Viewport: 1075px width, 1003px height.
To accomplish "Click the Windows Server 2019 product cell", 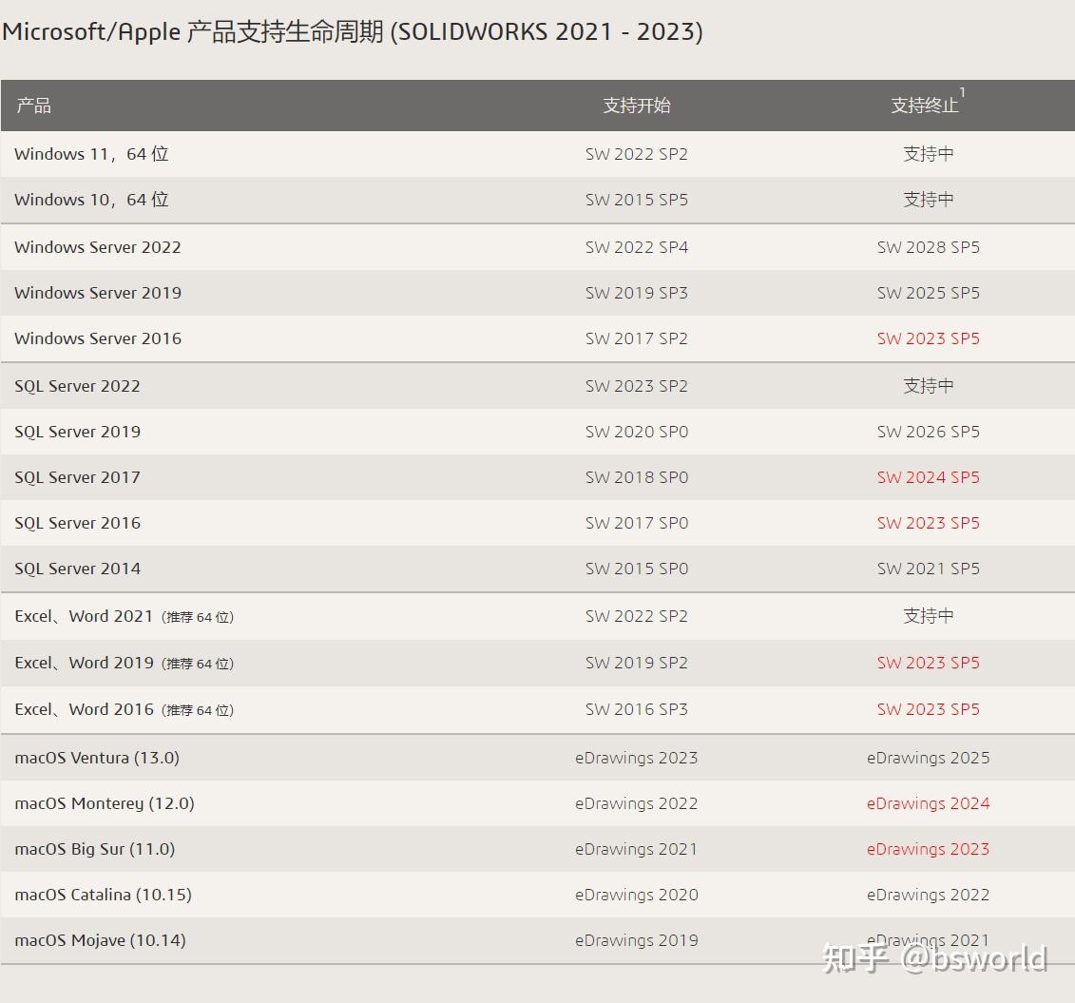I will [x=97, y=293].
